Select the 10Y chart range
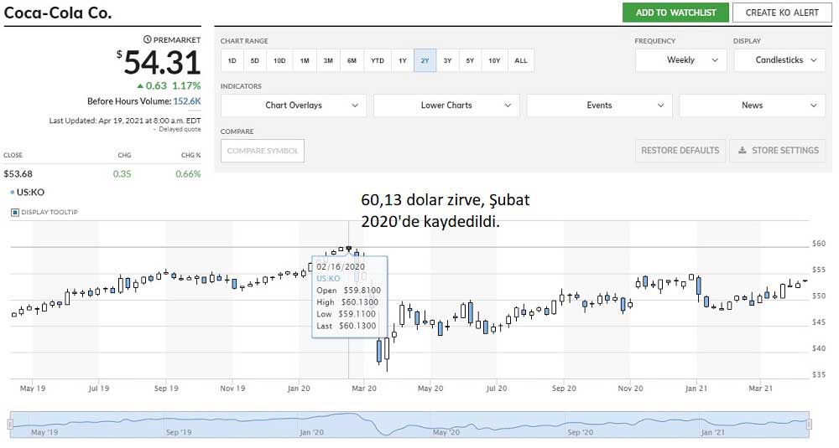Image resolution: width=839 pixels, height=448 pixels. click(x=494, y=60)
